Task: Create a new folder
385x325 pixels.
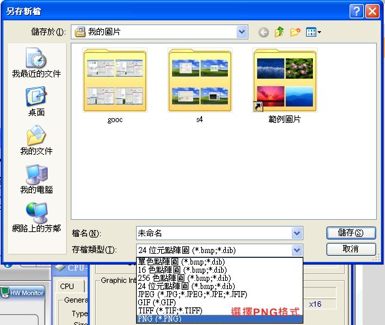Action: pos(295,32)
